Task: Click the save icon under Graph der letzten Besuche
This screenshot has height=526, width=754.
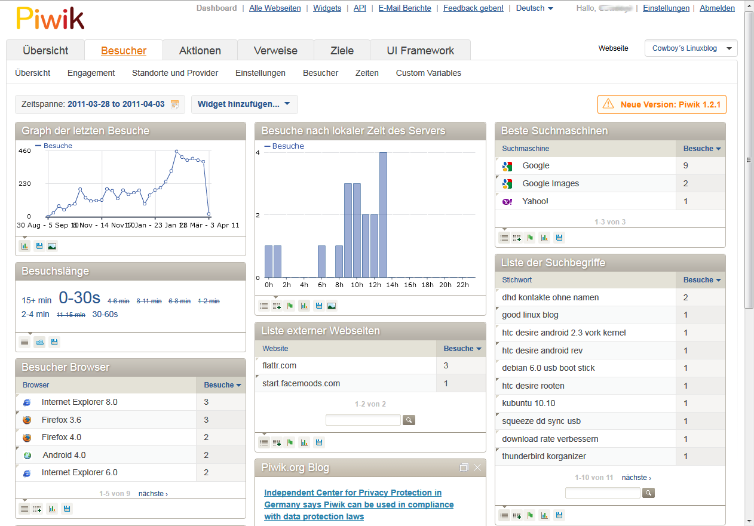Action: tap(39, 246)
